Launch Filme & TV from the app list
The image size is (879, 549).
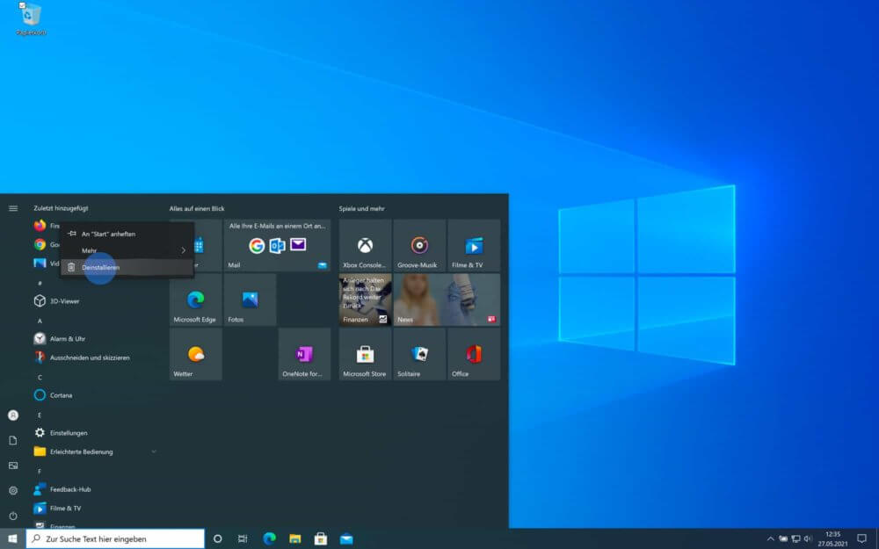[65, 508]
